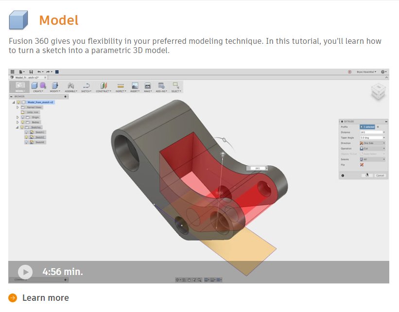Screen dimensions: 399x312
Task: Toggle visibility bulb of Model_from_sketch v2
Action: (18, 102)
